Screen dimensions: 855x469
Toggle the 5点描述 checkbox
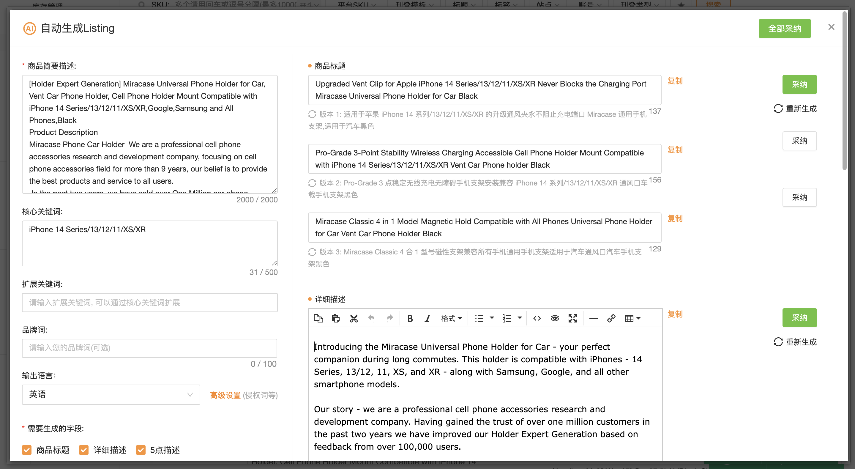click(141, 450)
